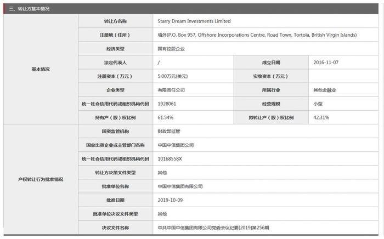Select the 42.31% value

[x=321, y=118]
